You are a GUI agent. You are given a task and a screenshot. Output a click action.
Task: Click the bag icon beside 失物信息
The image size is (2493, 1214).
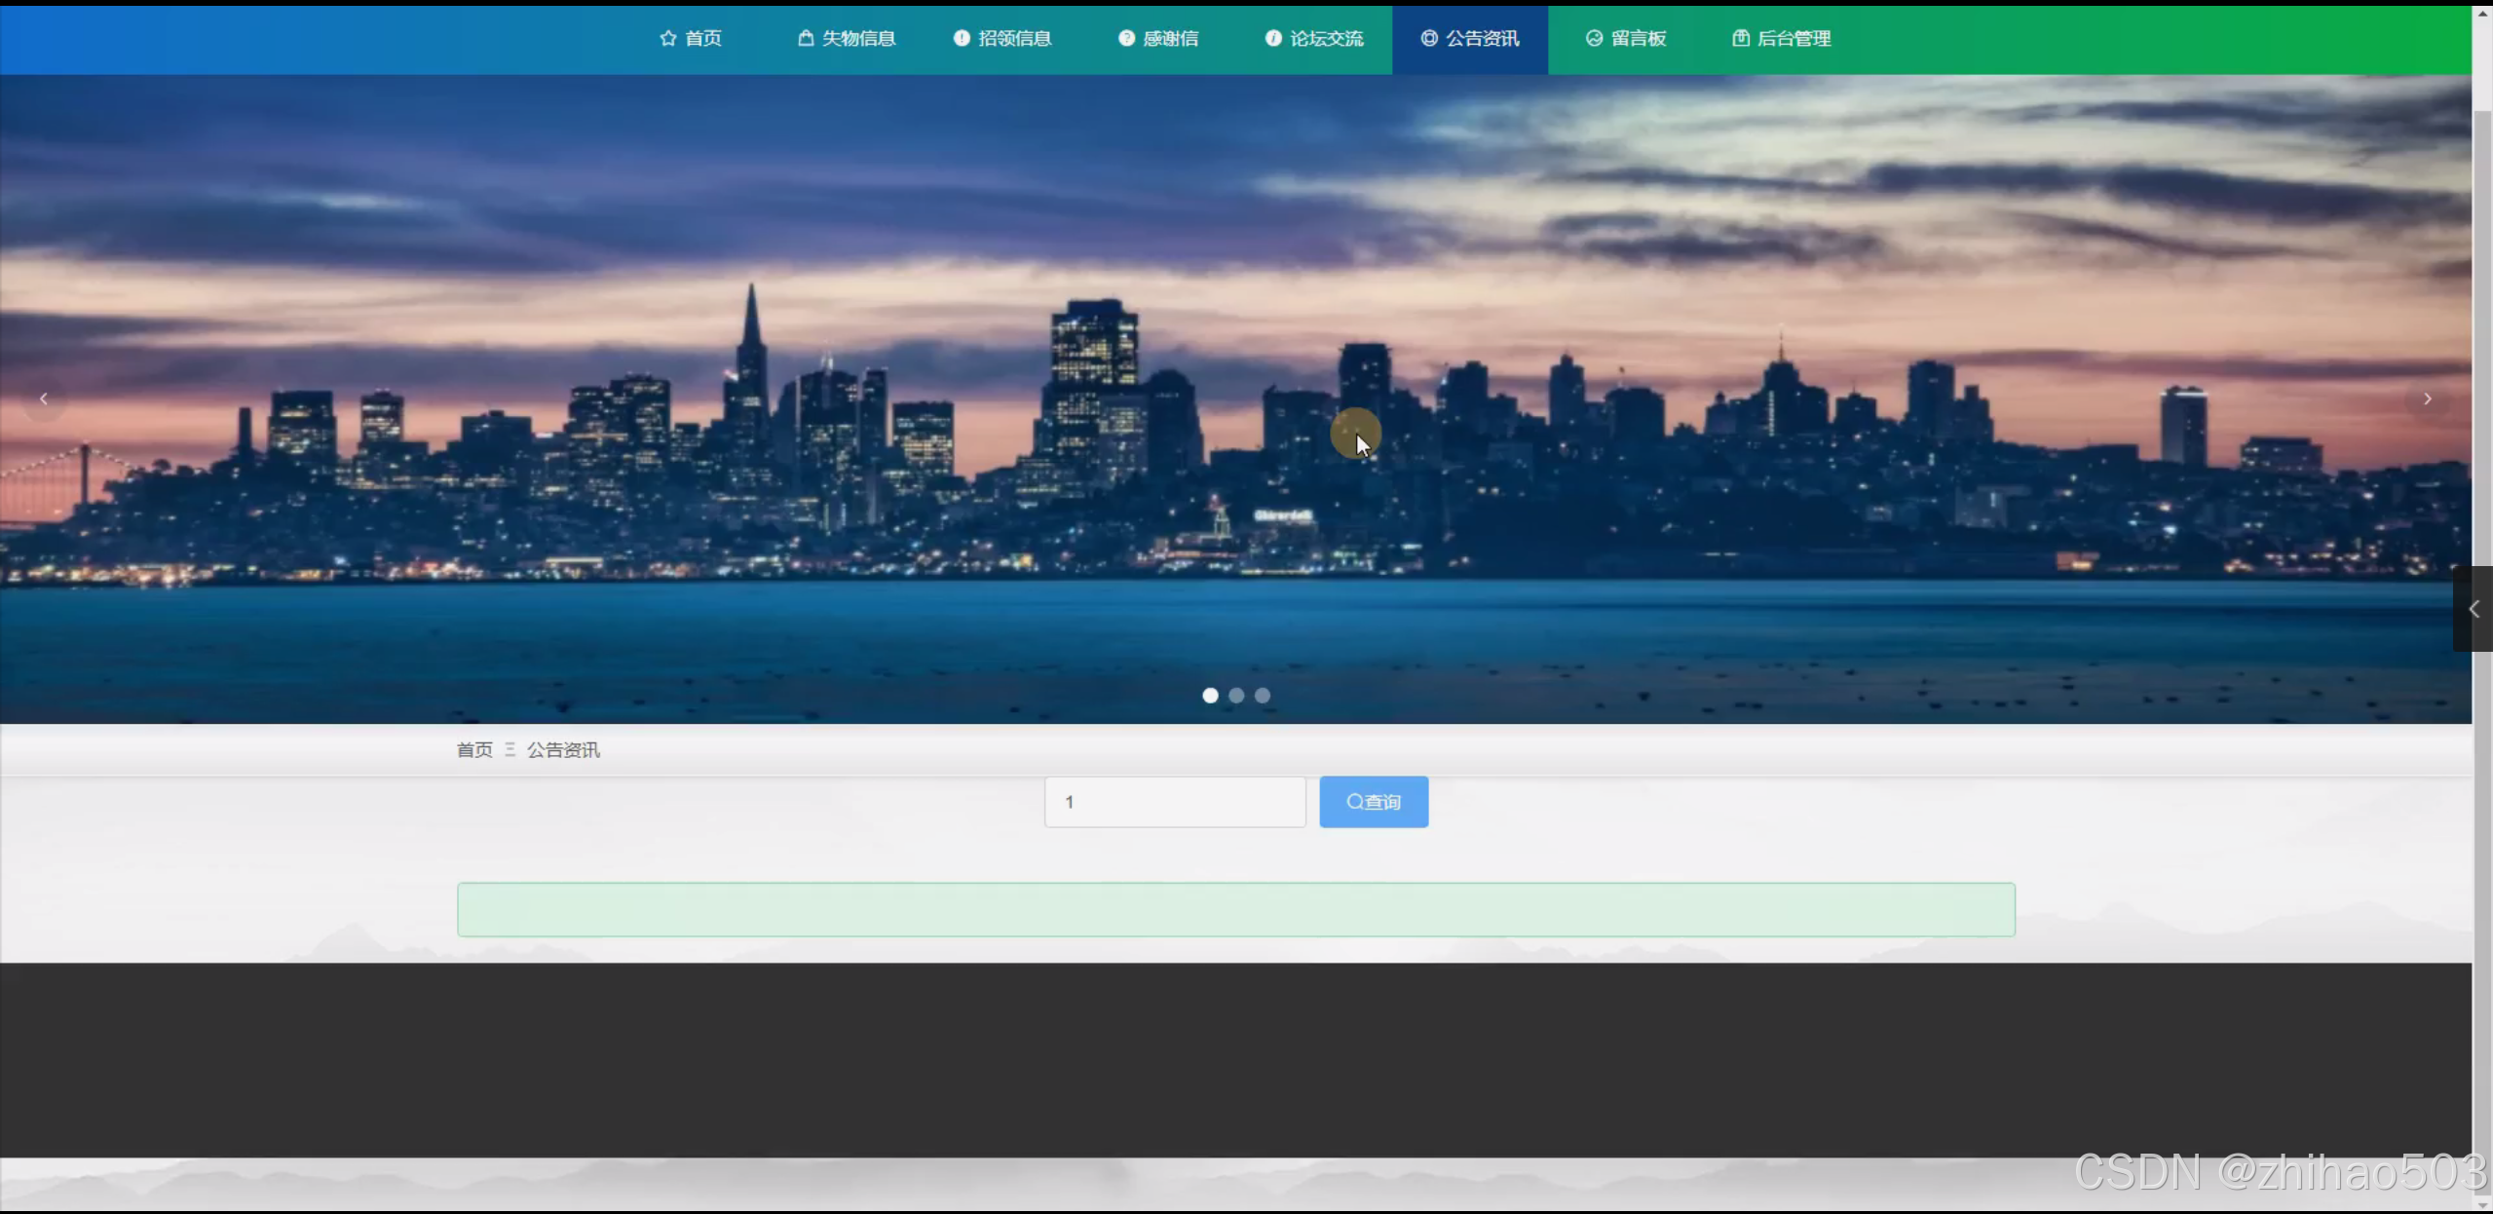806,38
